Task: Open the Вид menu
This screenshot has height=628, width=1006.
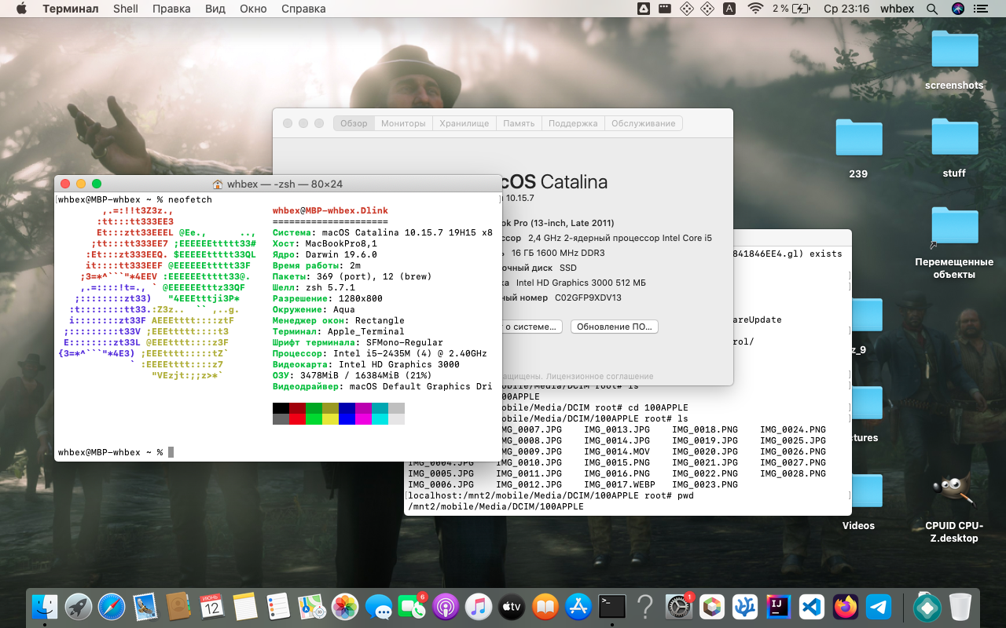Action: click(215, 9)
